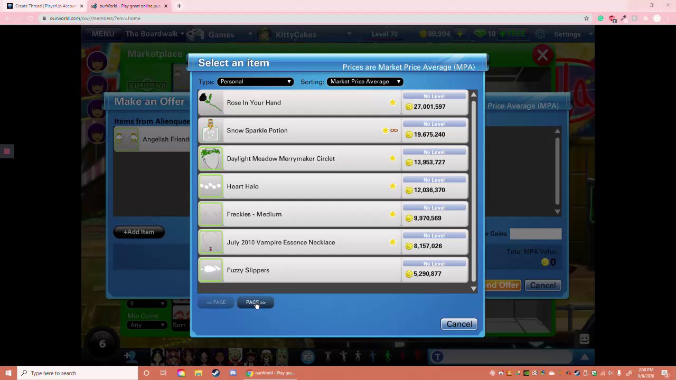676x380 pixels.
Task: Click the star on Rose In Your Hand
Action: pos(392,102)
